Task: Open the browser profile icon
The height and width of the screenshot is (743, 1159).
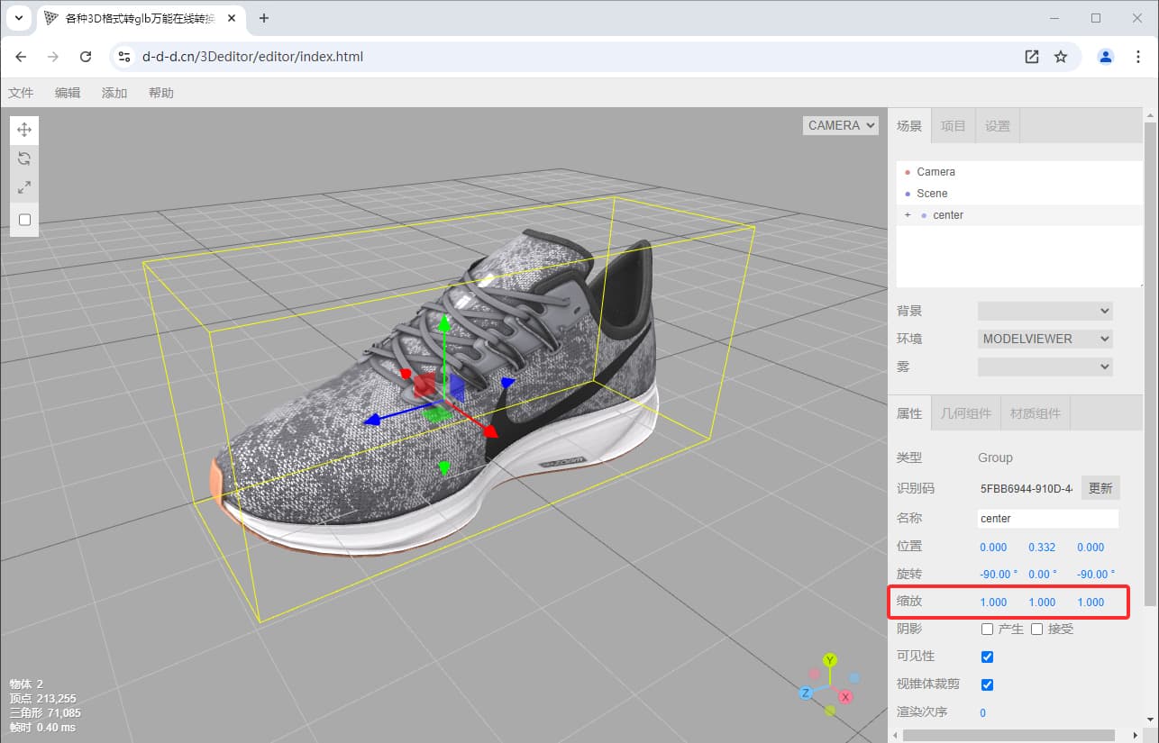Action: point(1105,57)
